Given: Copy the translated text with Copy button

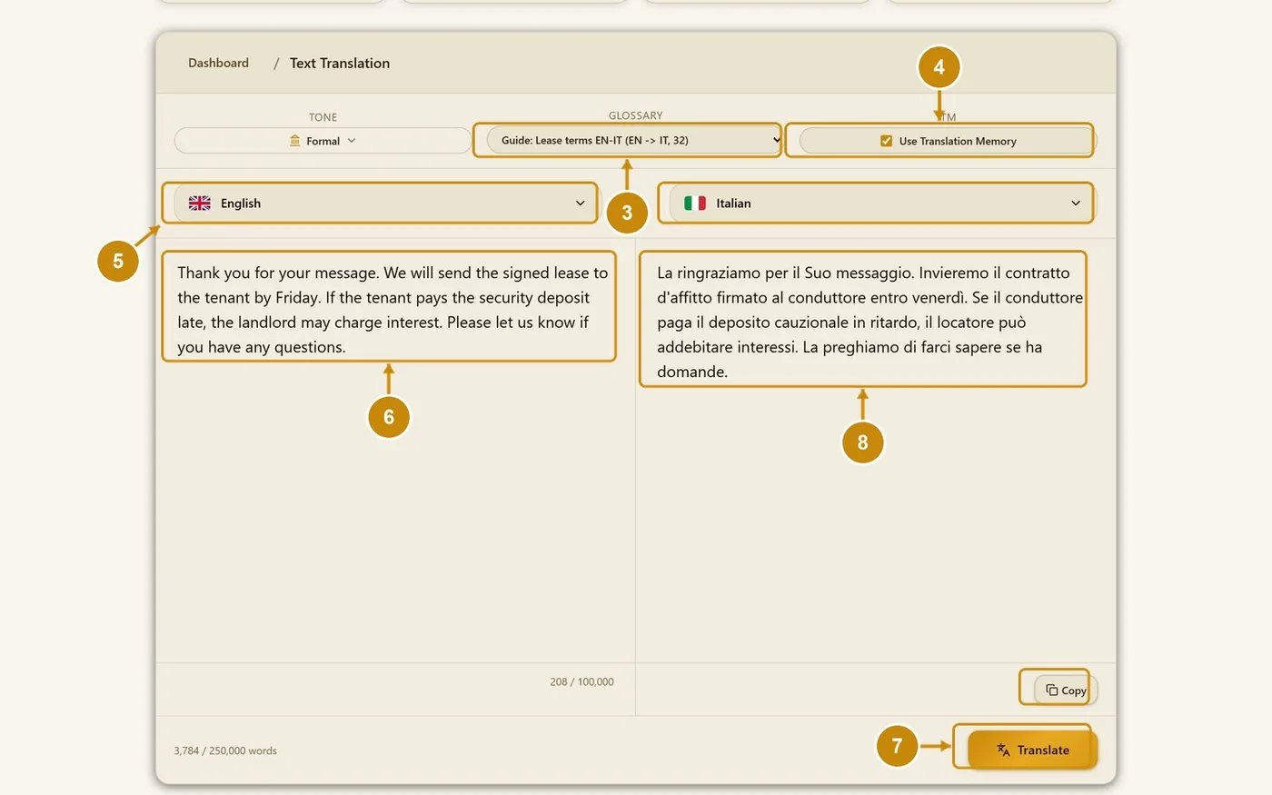Looking at the screenshot, I should 1066,691.
